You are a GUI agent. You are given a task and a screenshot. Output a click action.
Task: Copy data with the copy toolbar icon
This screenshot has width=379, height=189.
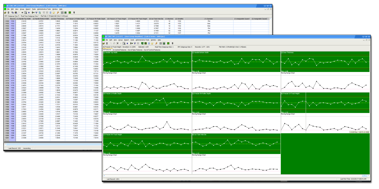(x=12, y=12)
